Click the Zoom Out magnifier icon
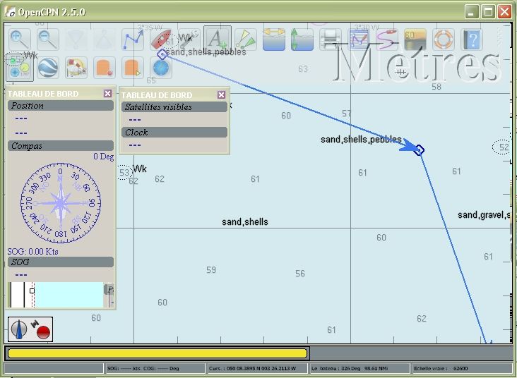517x378 pixels. coord(48,39)
